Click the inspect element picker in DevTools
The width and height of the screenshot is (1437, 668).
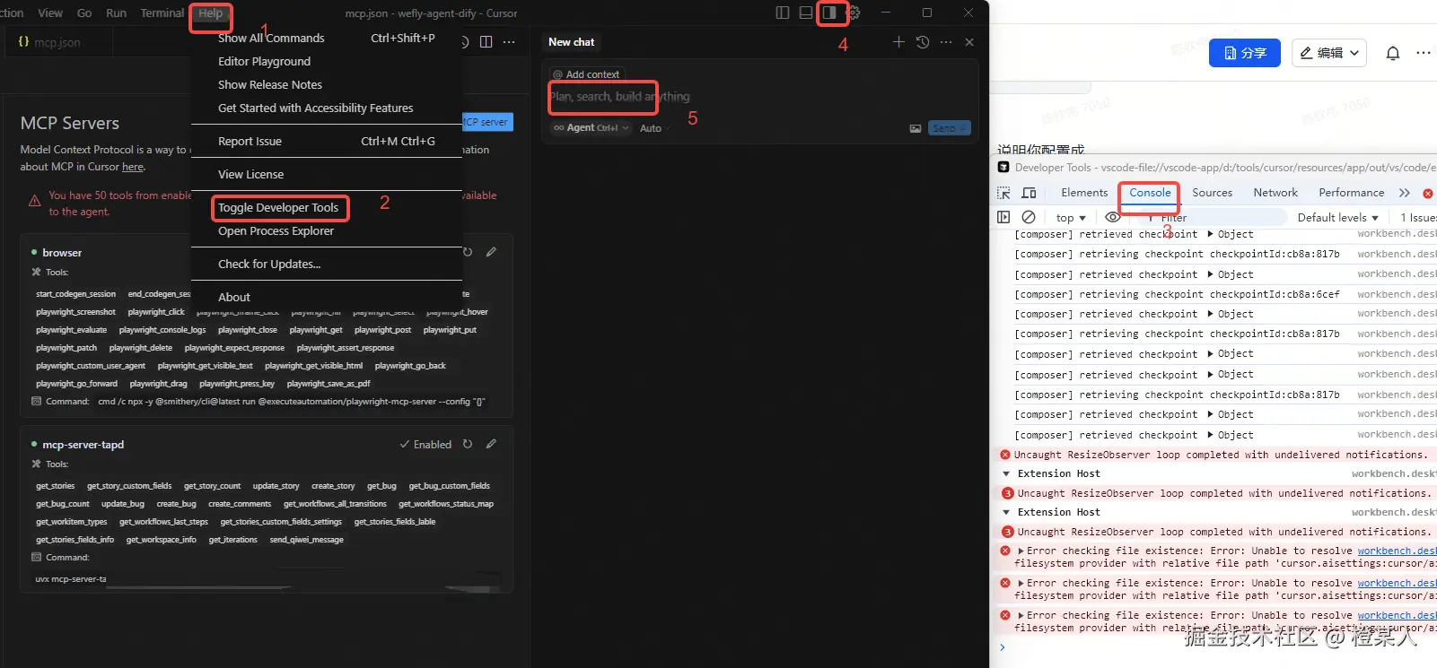point(1003,193)
